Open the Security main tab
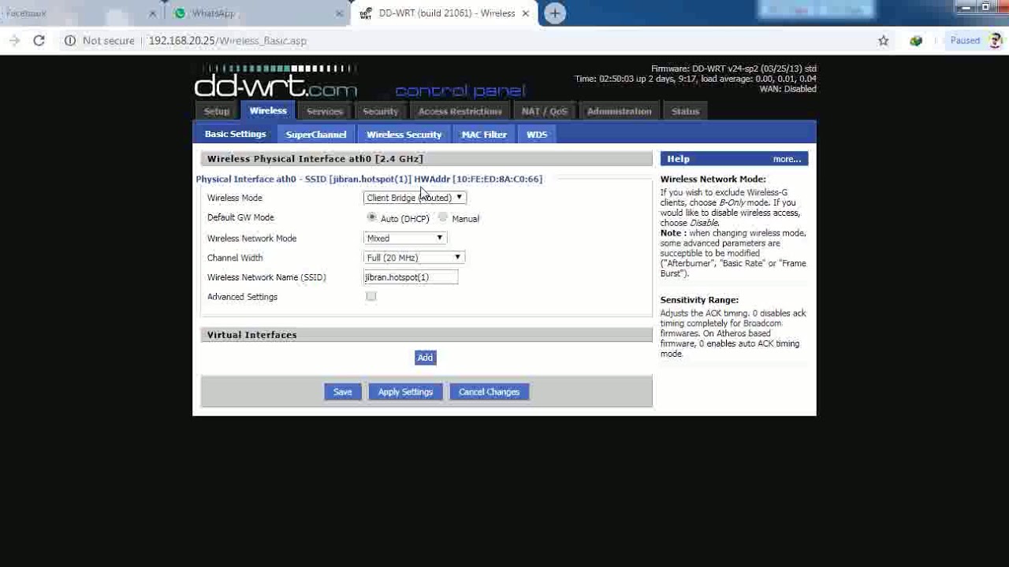Screen dimensions: 1009x567 pyautogui.click(x=381, y=111)
